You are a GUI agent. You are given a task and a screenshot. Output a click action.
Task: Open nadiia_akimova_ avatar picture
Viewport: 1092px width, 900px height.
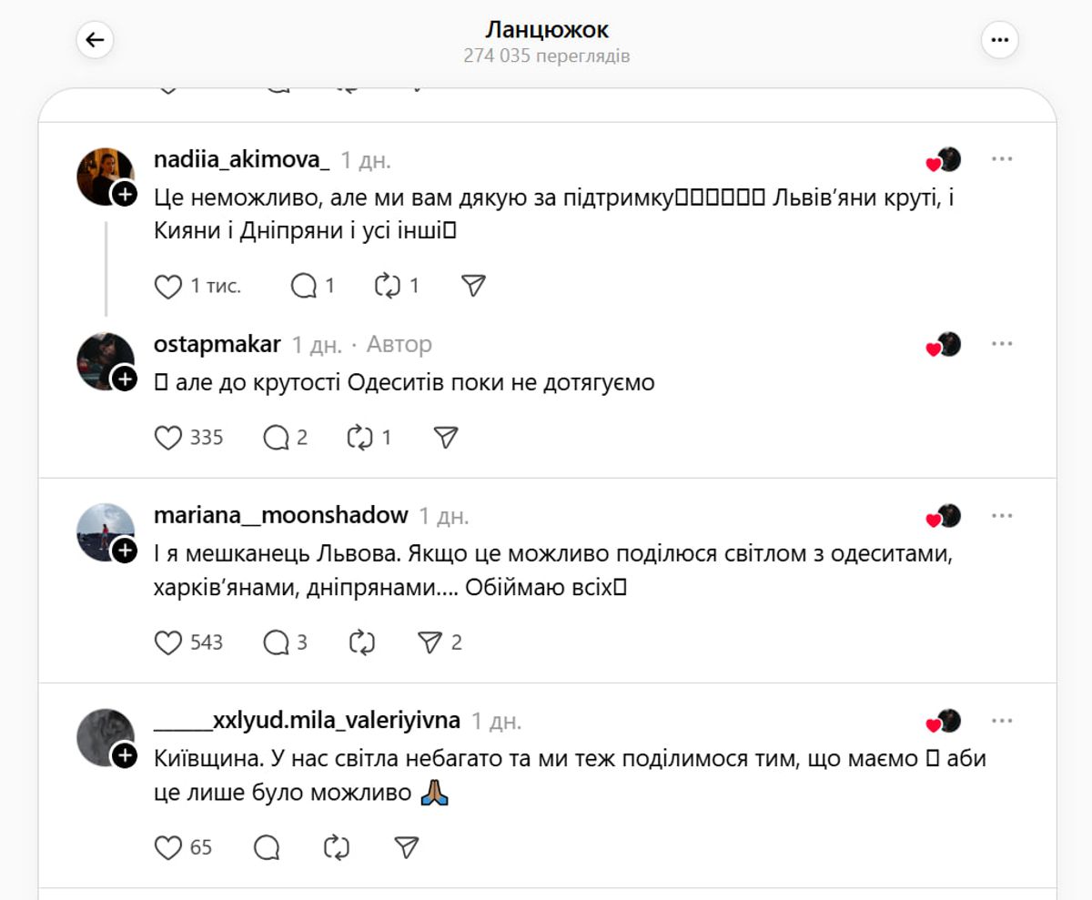(x=106, y=176)
